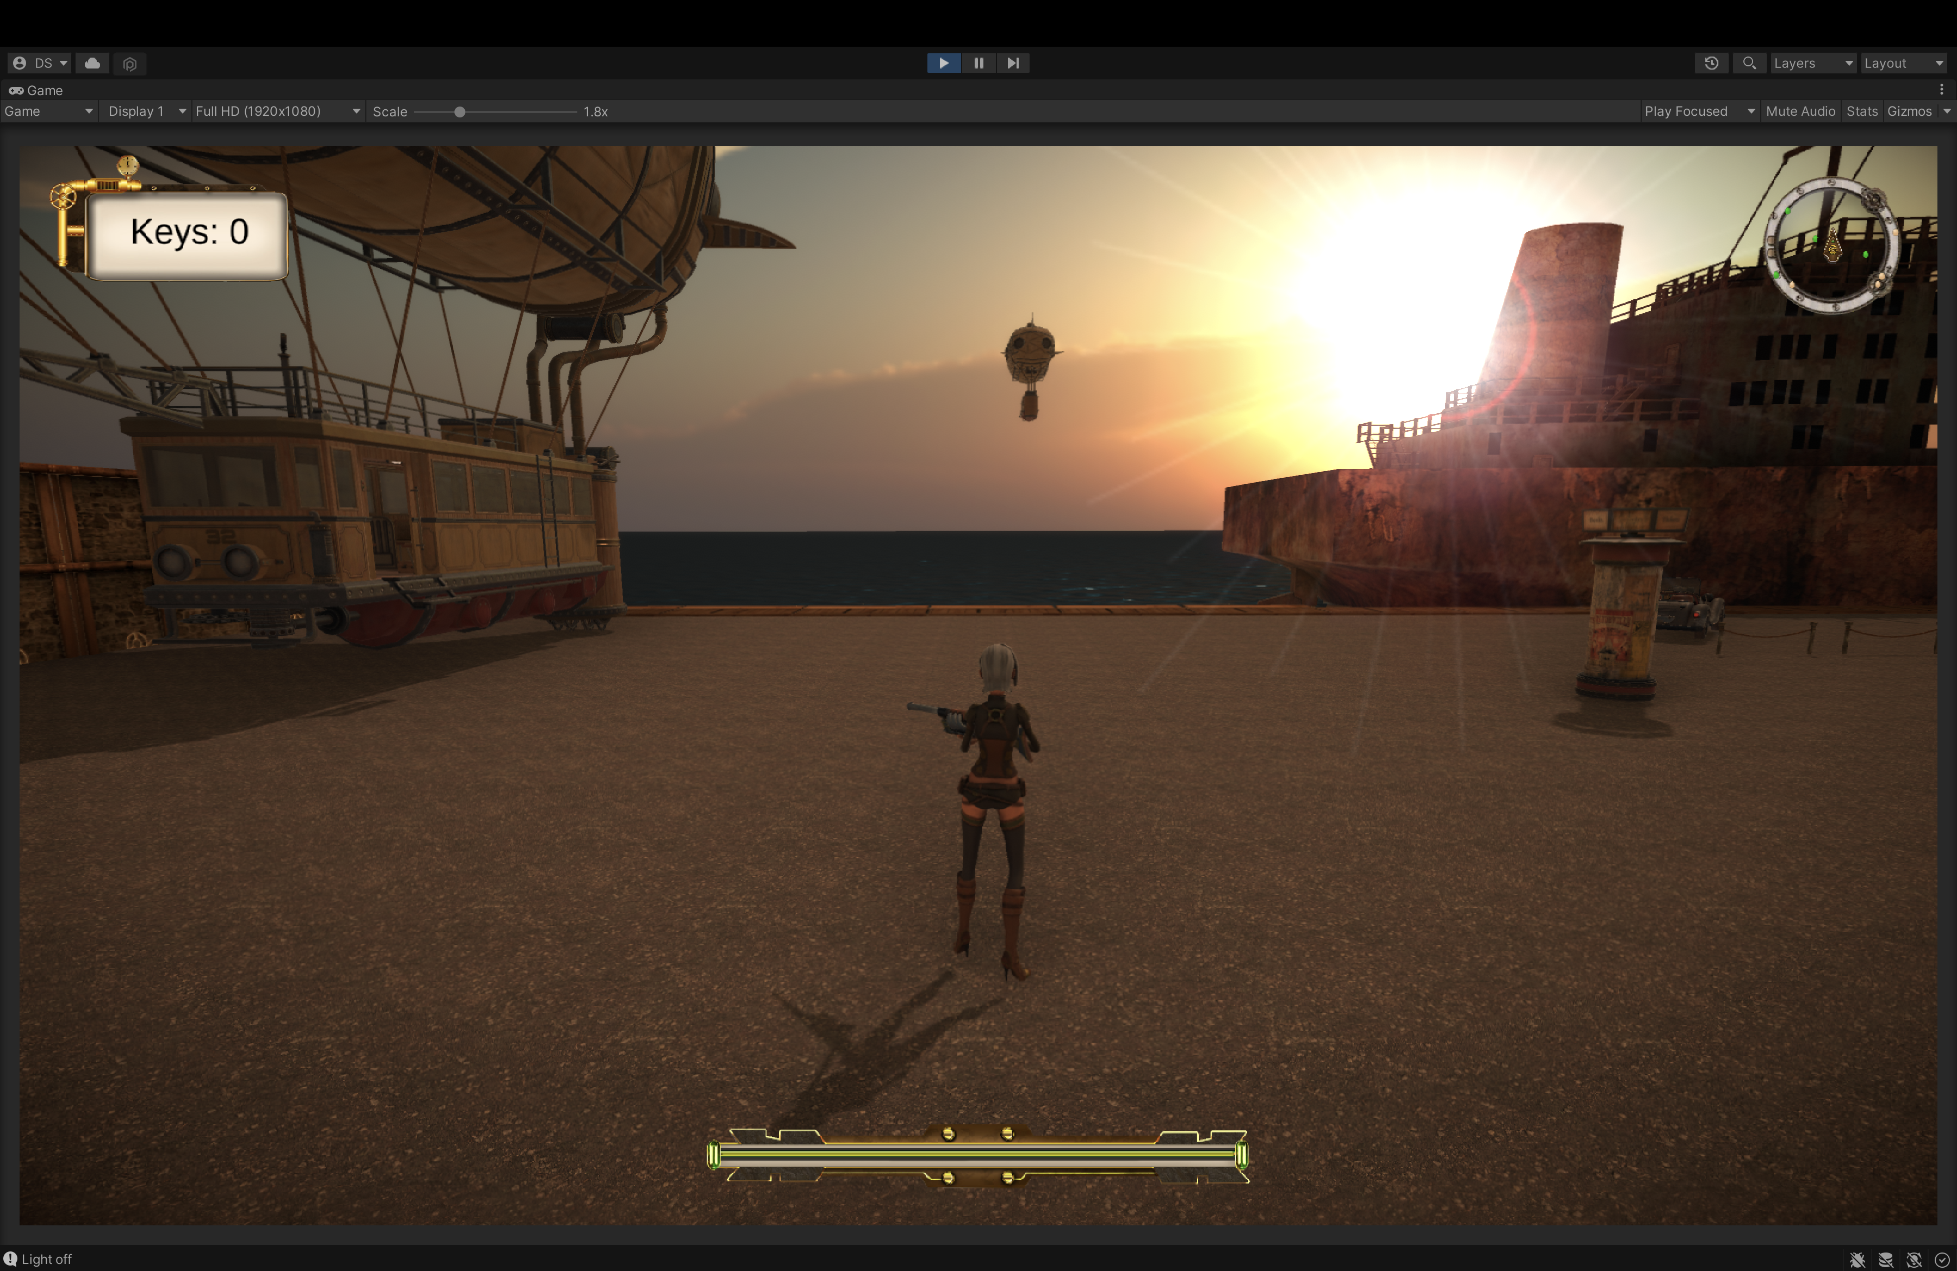Toggle Gizmos in the Game view
This screenshot has width=1957, height=1271.
coord(1909,111)
